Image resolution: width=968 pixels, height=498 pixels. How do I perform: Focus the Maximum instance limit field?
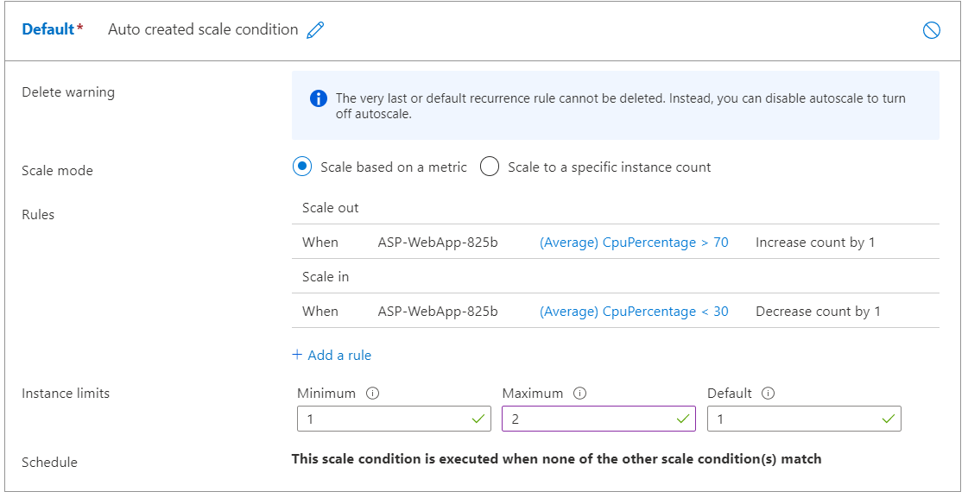(585, 419)
